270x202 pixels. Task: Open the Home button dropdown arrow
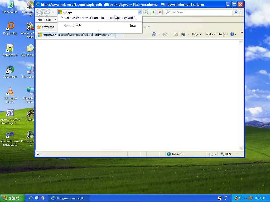pos(159,34)
